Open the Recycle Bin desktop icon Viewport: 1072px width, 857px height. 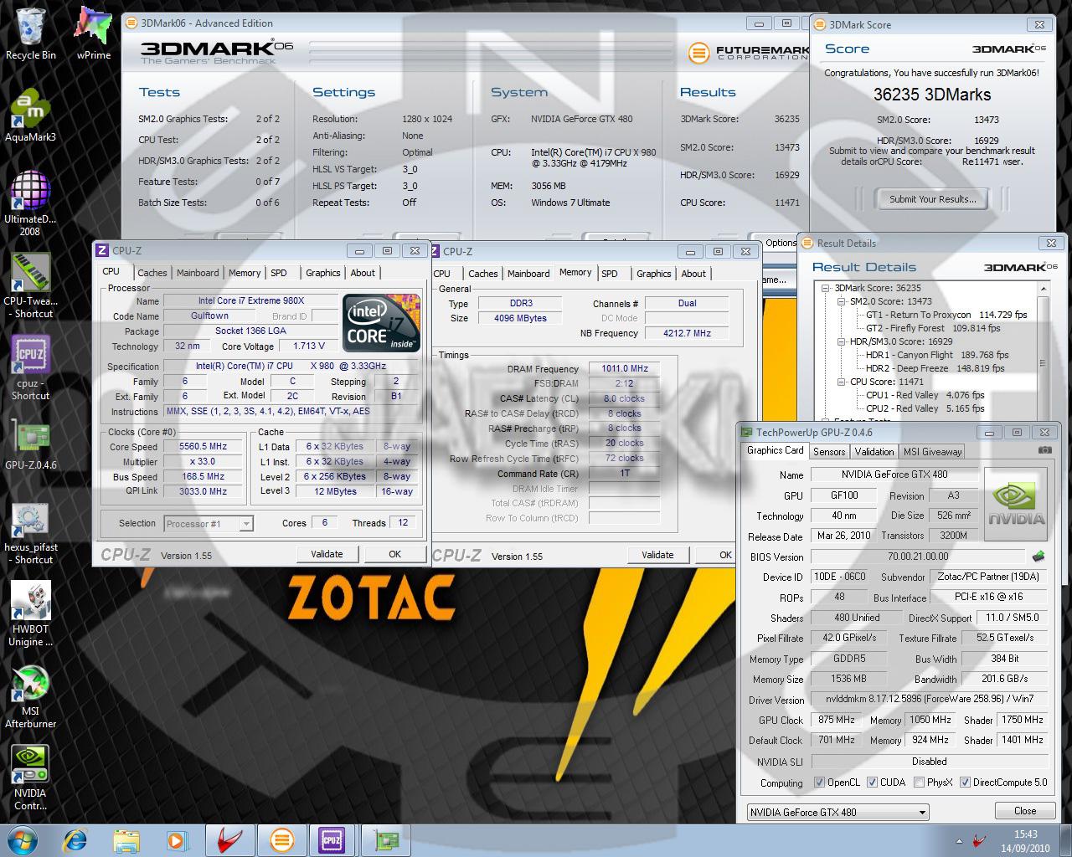click(31, 33)
